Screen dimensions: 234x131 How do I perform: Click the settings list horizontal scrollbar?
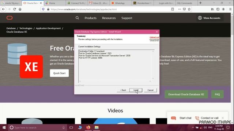coord(115,81)
